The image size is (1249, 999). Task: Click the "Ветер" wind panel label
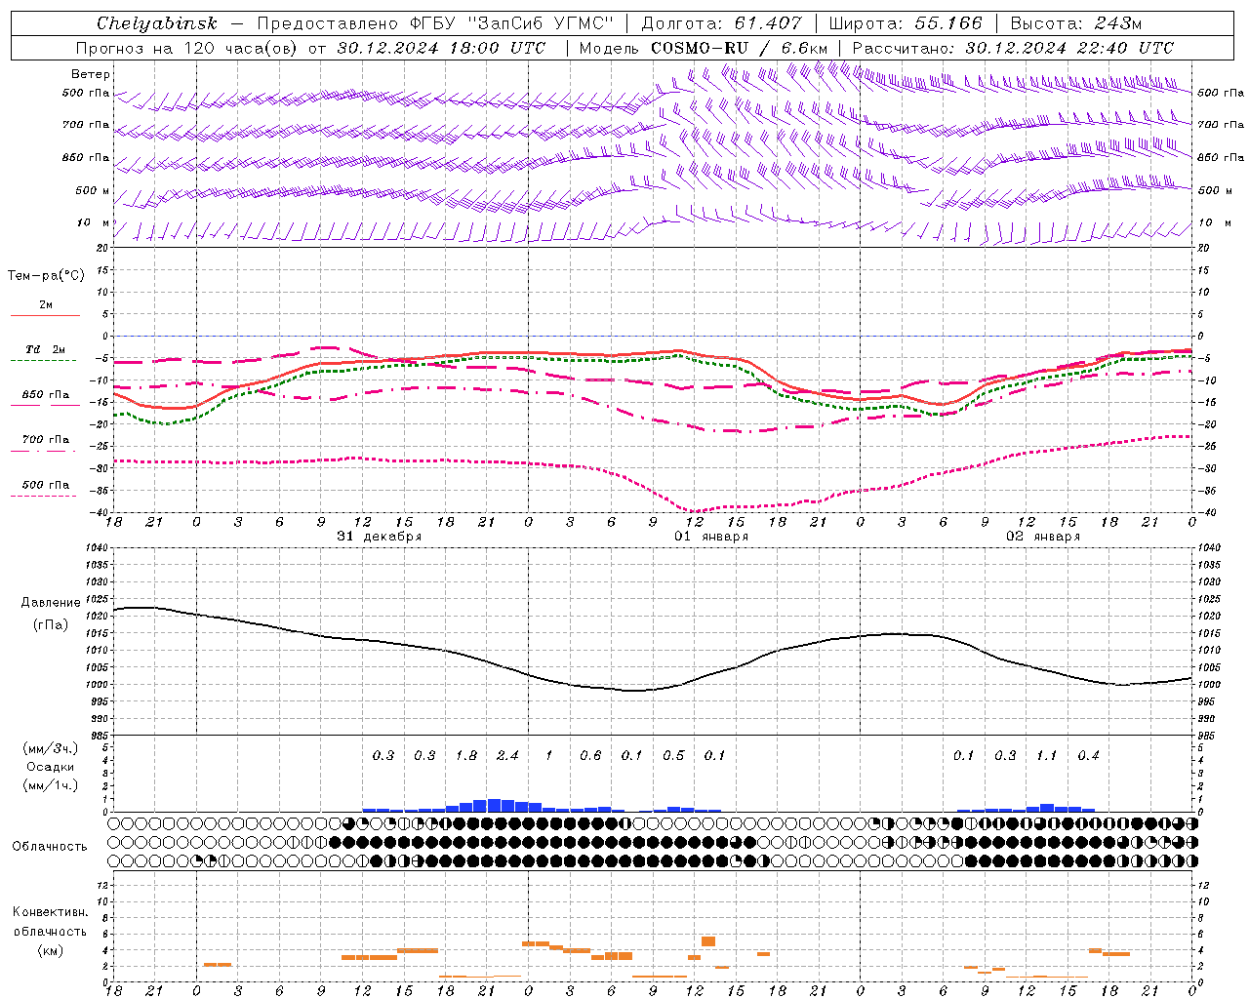[x=91, y=74]
